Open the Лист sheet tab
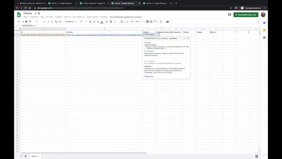 35,156
